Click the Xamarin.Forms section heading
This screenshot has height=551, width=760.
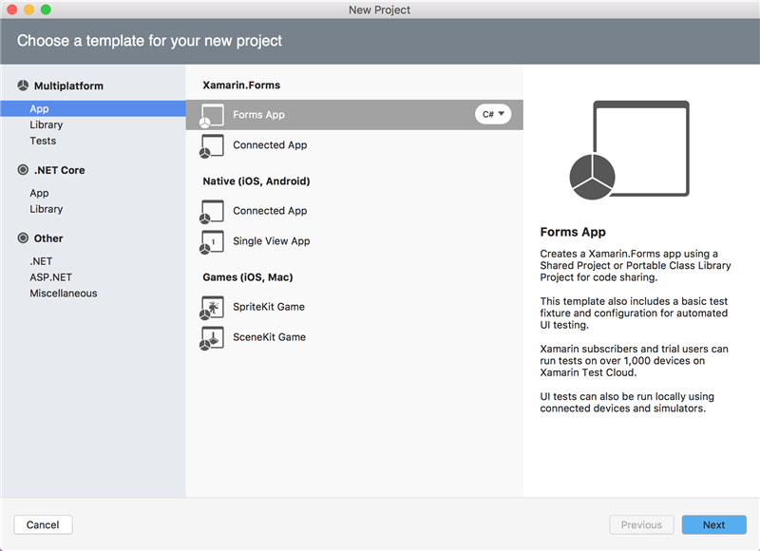[241, 85]
